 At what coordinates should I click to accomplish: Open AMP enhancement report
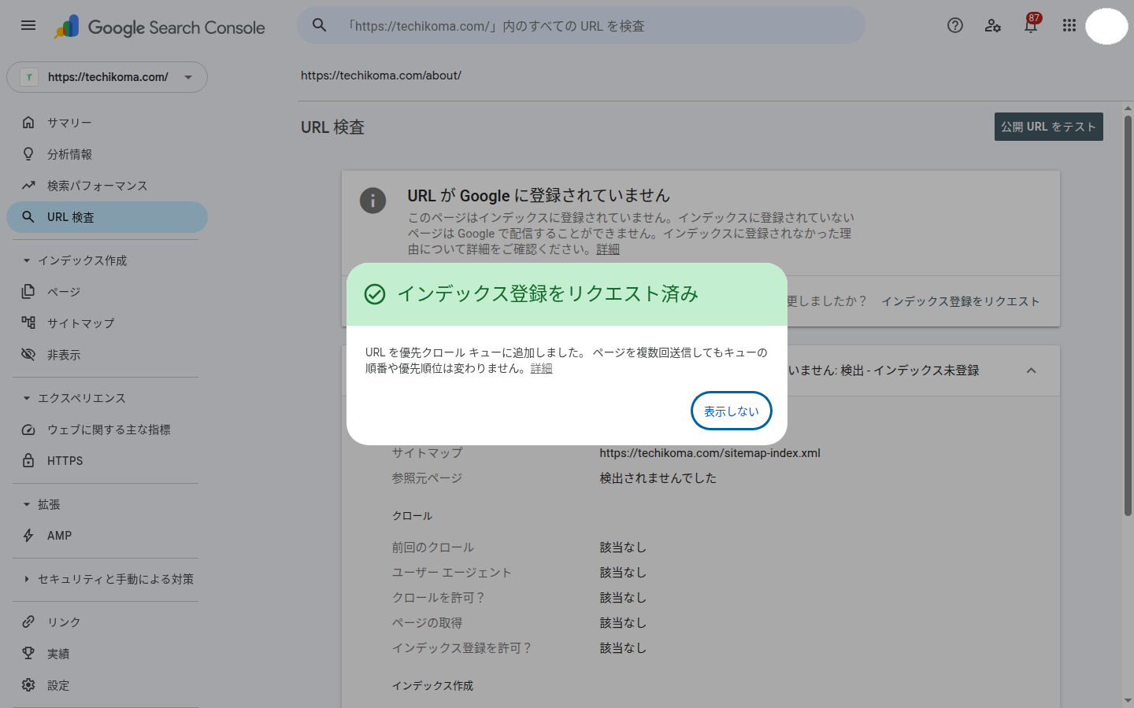click(107, 535)
